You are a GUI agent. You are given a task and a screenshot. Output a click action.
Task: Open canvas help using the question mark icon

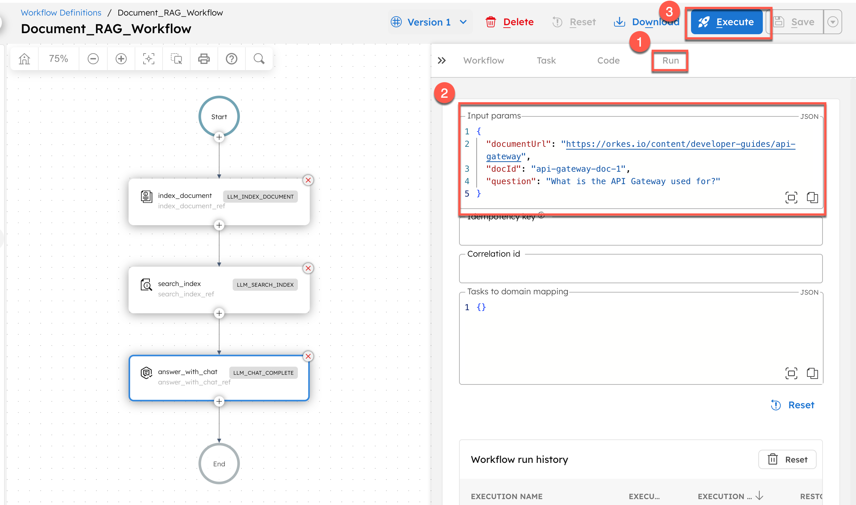[231, 58]
